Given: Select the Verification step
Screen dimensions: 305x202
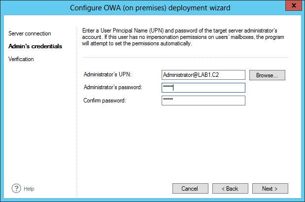Looking at the screenshot, I should [x=21, y=59].
